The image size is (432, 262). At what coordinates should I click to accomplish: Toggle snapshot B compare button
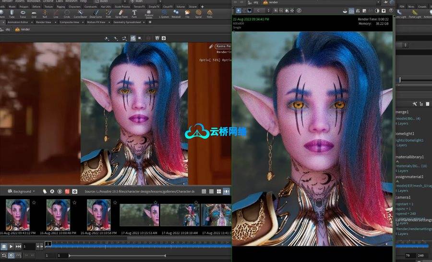point(60,192)
